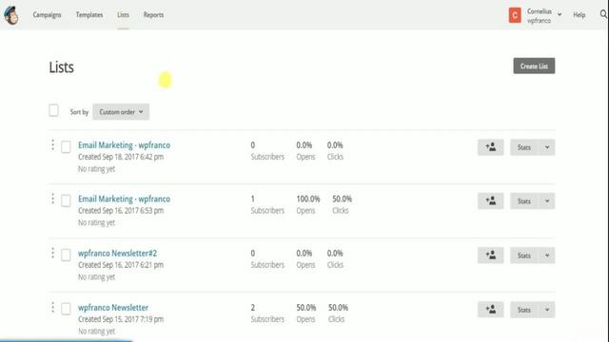Click drag handle of wpfranco Newsletter#2 row
609x342 pixels.
(x=53, y=254)
